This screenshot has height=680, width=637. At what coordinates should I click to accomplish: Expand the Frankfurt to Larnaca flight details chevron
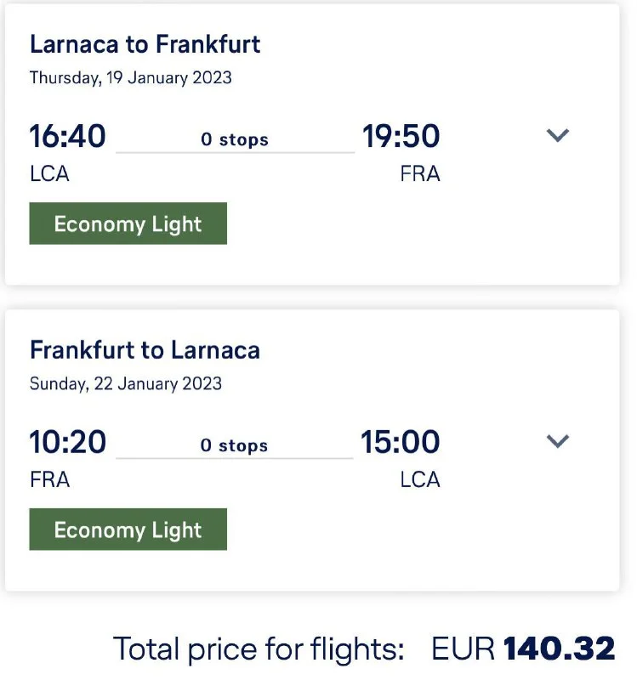tap(557, 441)
